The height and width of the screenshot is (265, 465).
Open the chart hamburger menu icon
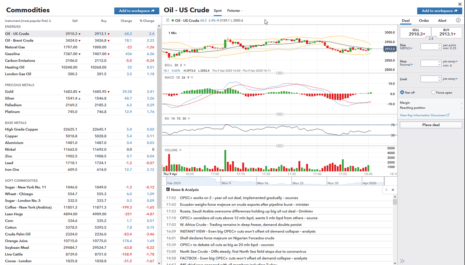click(167, 20)
